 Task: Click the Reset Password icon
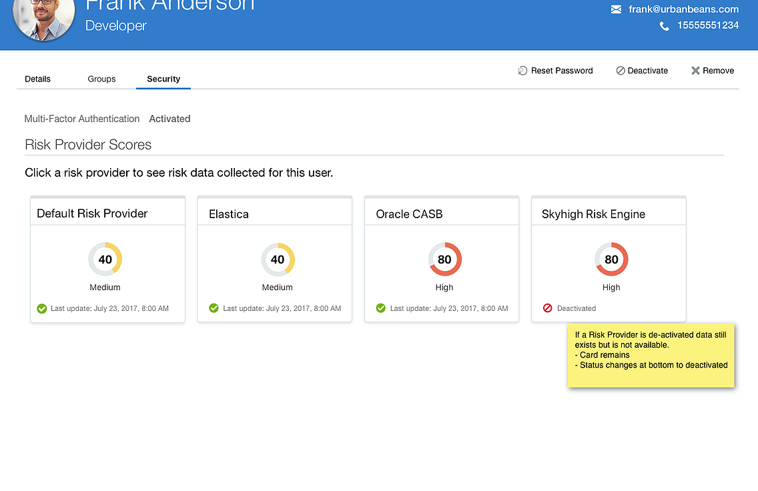522,71
